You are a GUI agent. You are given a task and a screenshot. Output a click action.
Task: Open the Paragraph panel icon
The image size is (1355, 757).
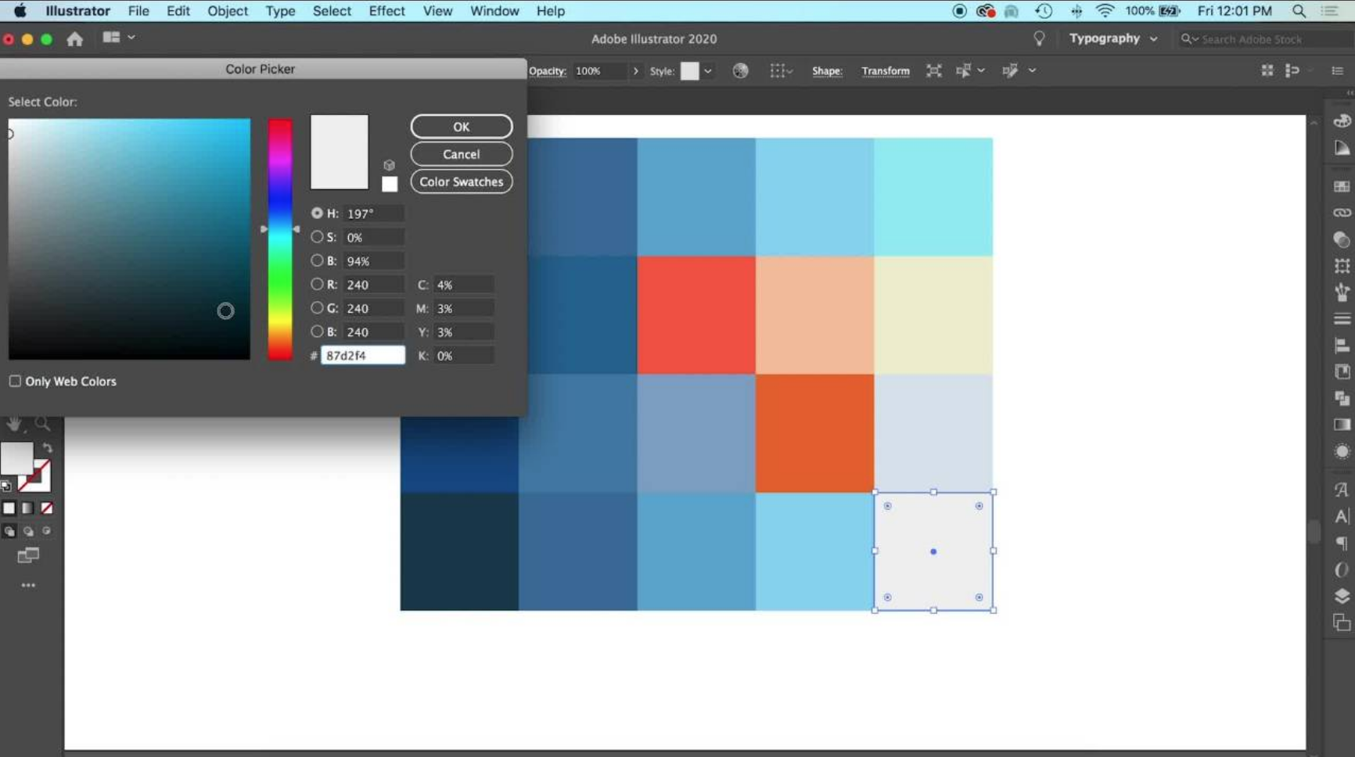(1342, 543)
